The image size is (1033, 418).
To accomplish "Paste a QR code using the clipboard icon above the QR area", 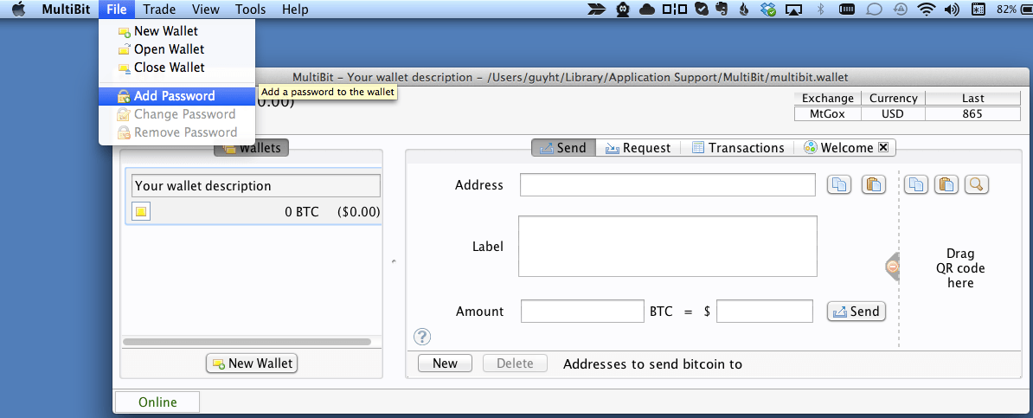I will coord(946,184).
